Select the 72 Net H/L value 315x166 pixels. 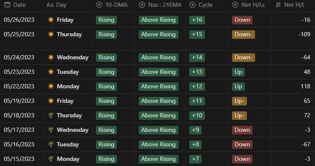pyautogui.click(x=307, y=116)
